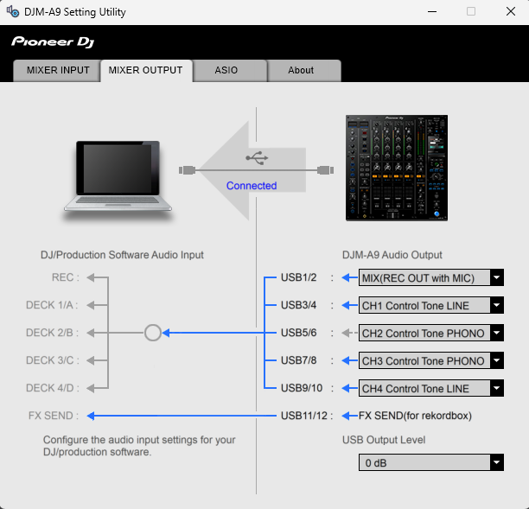The width and height of the screenshot is (529, 509).
Task: Click the USB7/8 label
Action: coord(298,360)
